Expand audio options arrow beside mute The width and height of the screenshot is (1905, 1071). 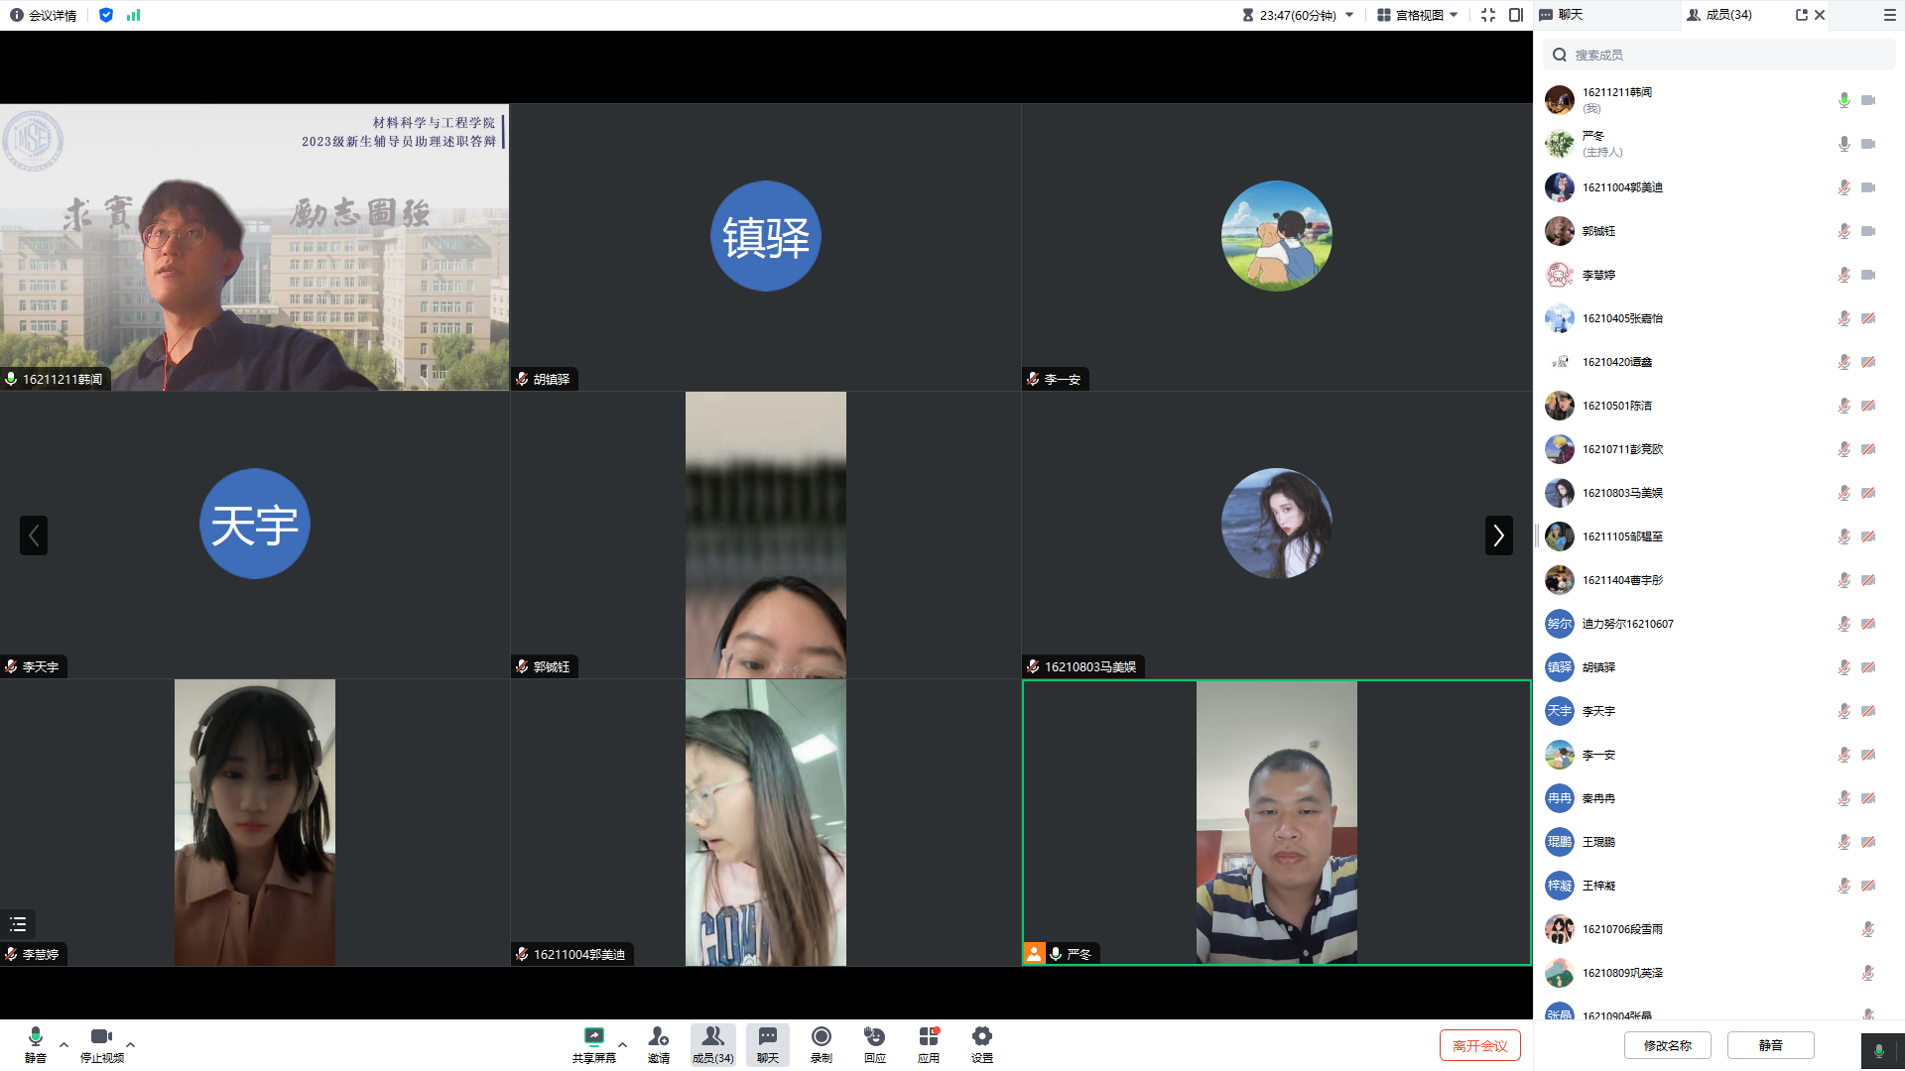tap(64, 1044)
